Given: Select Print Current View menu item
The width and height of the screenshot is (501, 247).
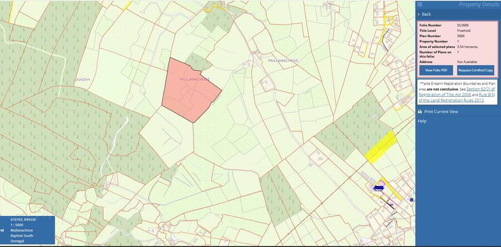Looking at the screenshot, I should tap(441, 112).
